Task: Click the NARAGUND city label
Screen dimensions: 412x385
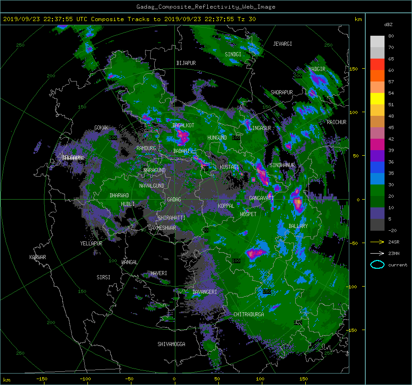Action: [x=155, y=170]
